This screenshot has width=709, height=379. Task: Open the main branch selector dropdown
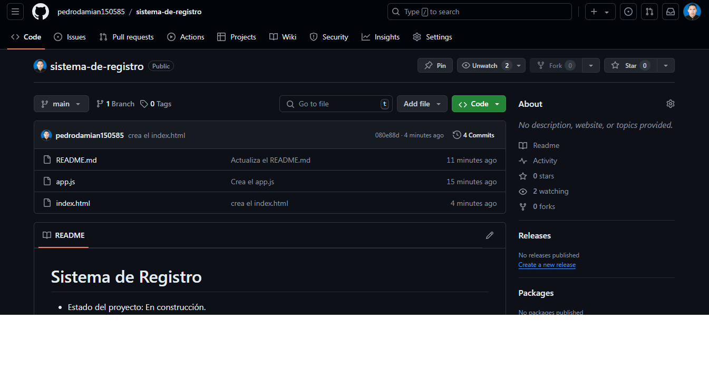pyautogui.click(x=61, y=104)
